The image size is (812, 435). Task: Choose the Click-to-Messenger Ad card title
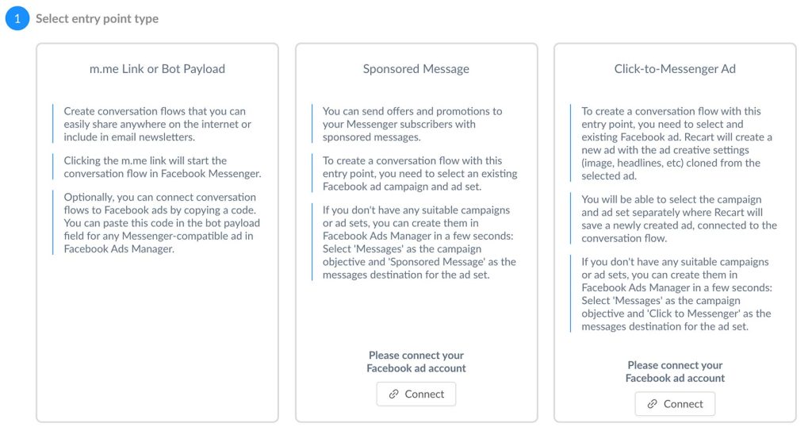pos(675,69)
